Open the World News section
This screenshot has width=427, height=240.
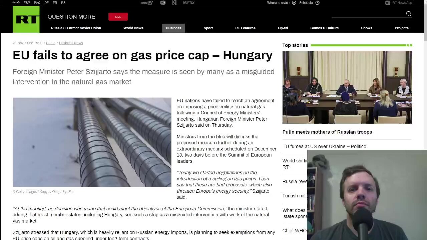(x=133, y=28)
